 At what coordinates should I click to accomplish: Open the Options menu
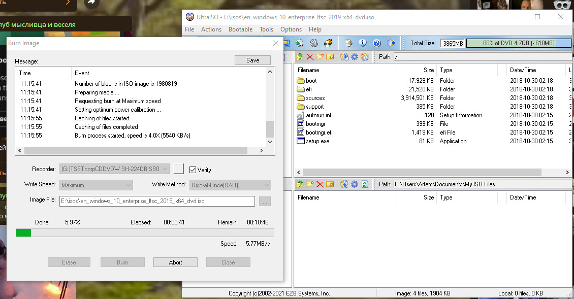[291, 29]
